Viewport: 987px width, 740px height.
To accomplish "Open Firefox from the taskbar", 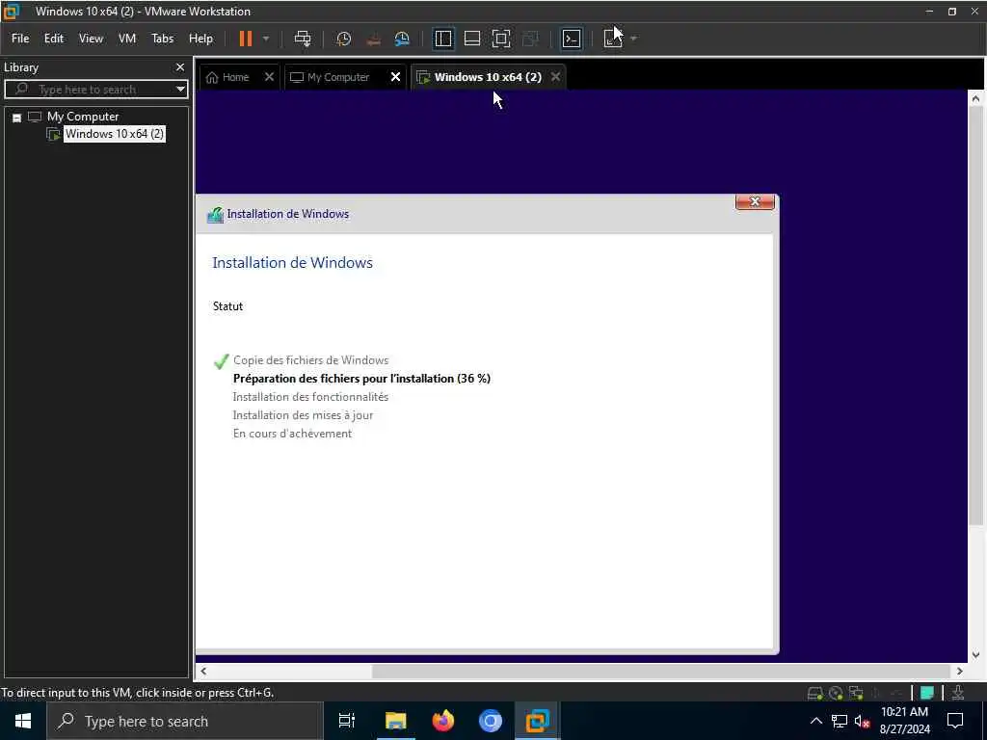I will [x=443, y=721].
